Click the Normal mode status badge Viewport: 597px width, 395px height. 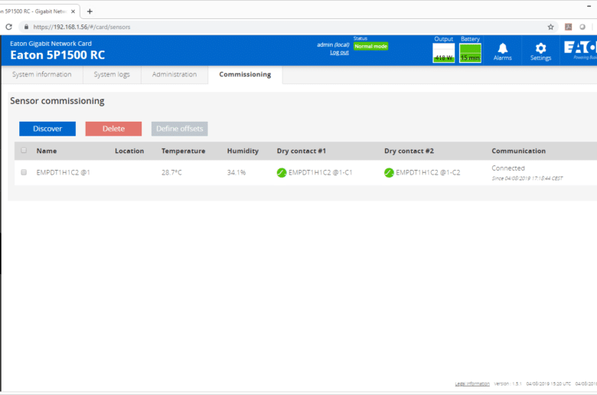pyautogui.click(x=371, y=46)
